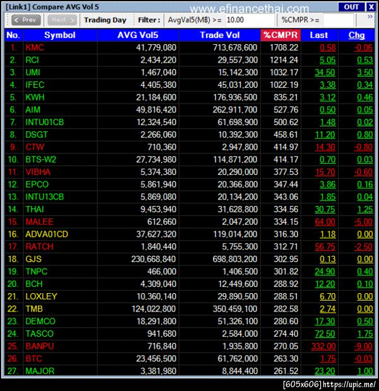Select the AIM symbol
Image resolution: width=379 pixels, height=391 pixels.
point(33,110)
